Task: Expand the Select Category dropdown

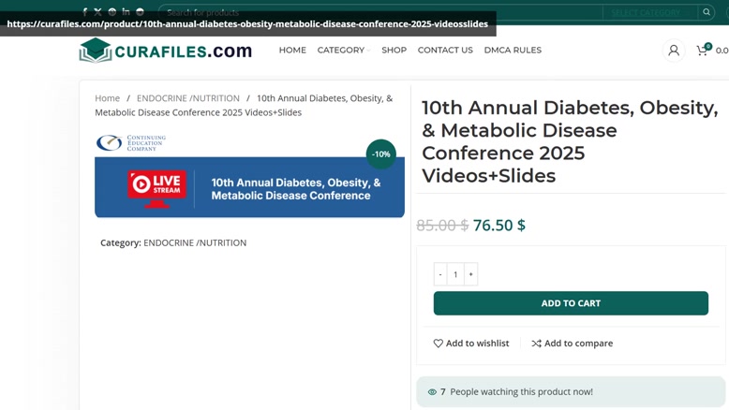Action: pyautogui.click(x=650, y=12)
